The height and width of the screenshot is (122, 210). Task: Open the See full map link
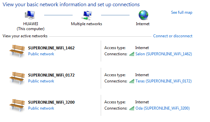[x=182, y=12]
